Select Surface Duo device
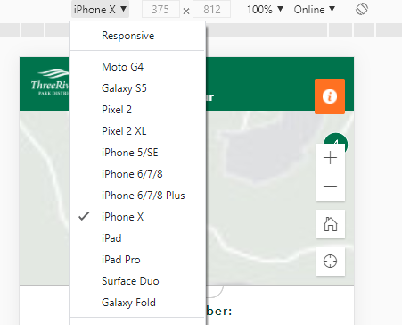Screen dimensions: 402x325 click(137, 281)
